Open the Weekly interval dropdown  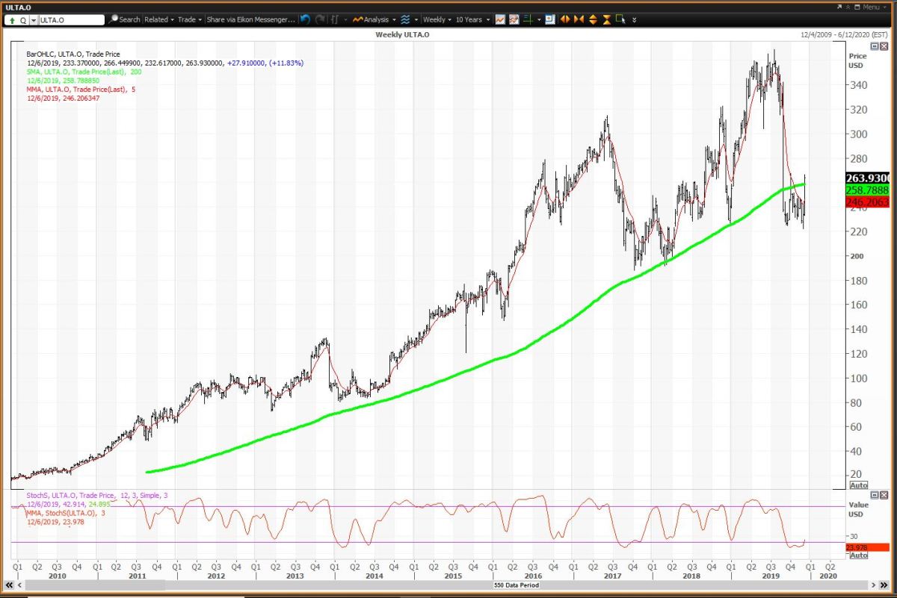coord(436,19)
